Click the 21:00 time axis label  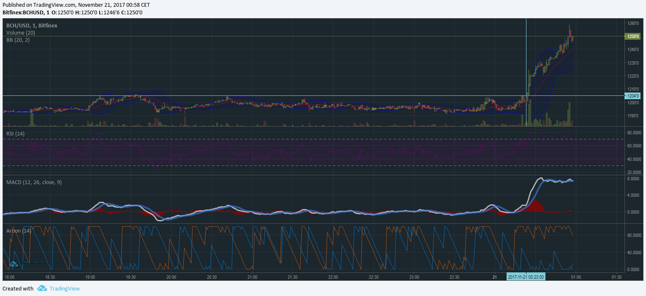252,277
